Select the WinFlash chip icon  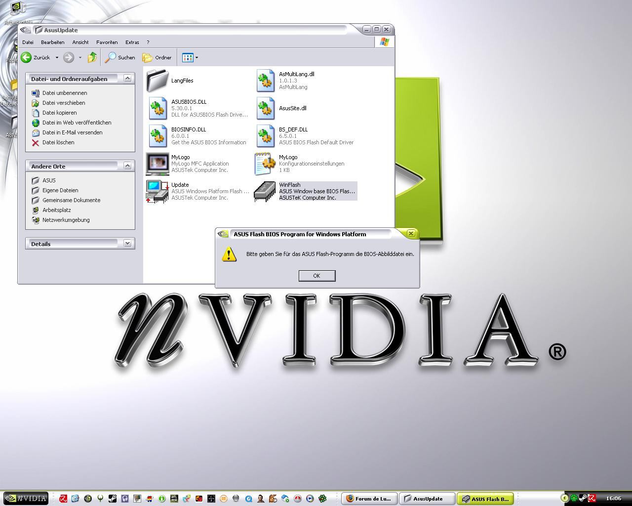point(265,191)
